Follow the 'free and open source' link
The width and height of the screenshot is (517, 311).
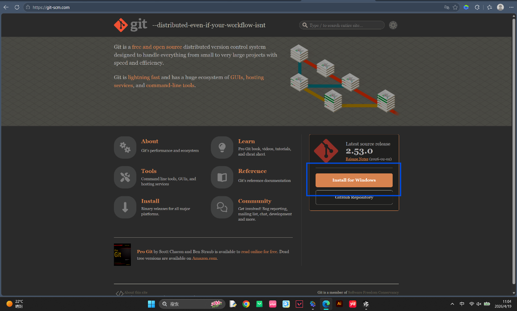click(157, 47)
